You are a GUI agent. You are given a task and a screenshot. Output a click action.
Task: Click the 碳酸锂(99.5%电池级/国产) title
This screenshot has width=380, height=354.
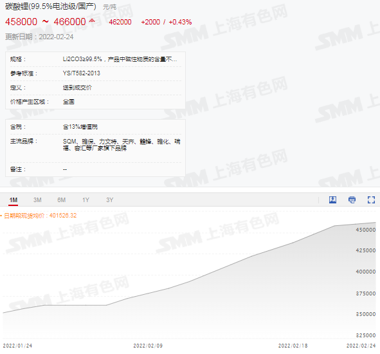coord(51,6)
